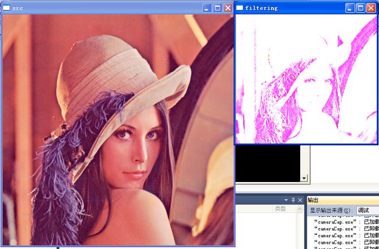Maximize the filtering window
Viewport: 379px width, 249px height.
click(360, 8)
